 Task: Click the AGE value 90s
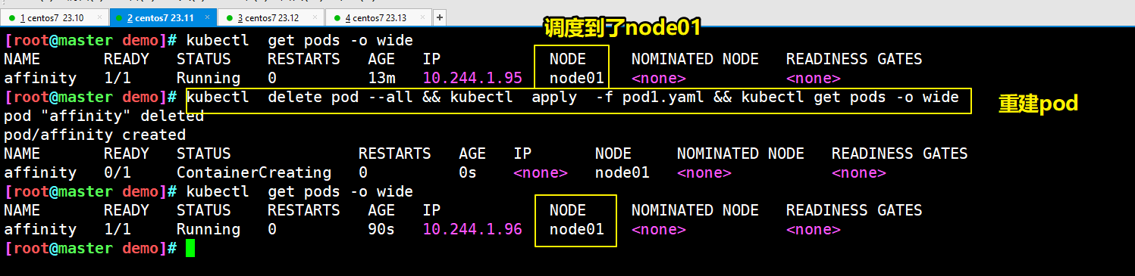click(381, 229)
